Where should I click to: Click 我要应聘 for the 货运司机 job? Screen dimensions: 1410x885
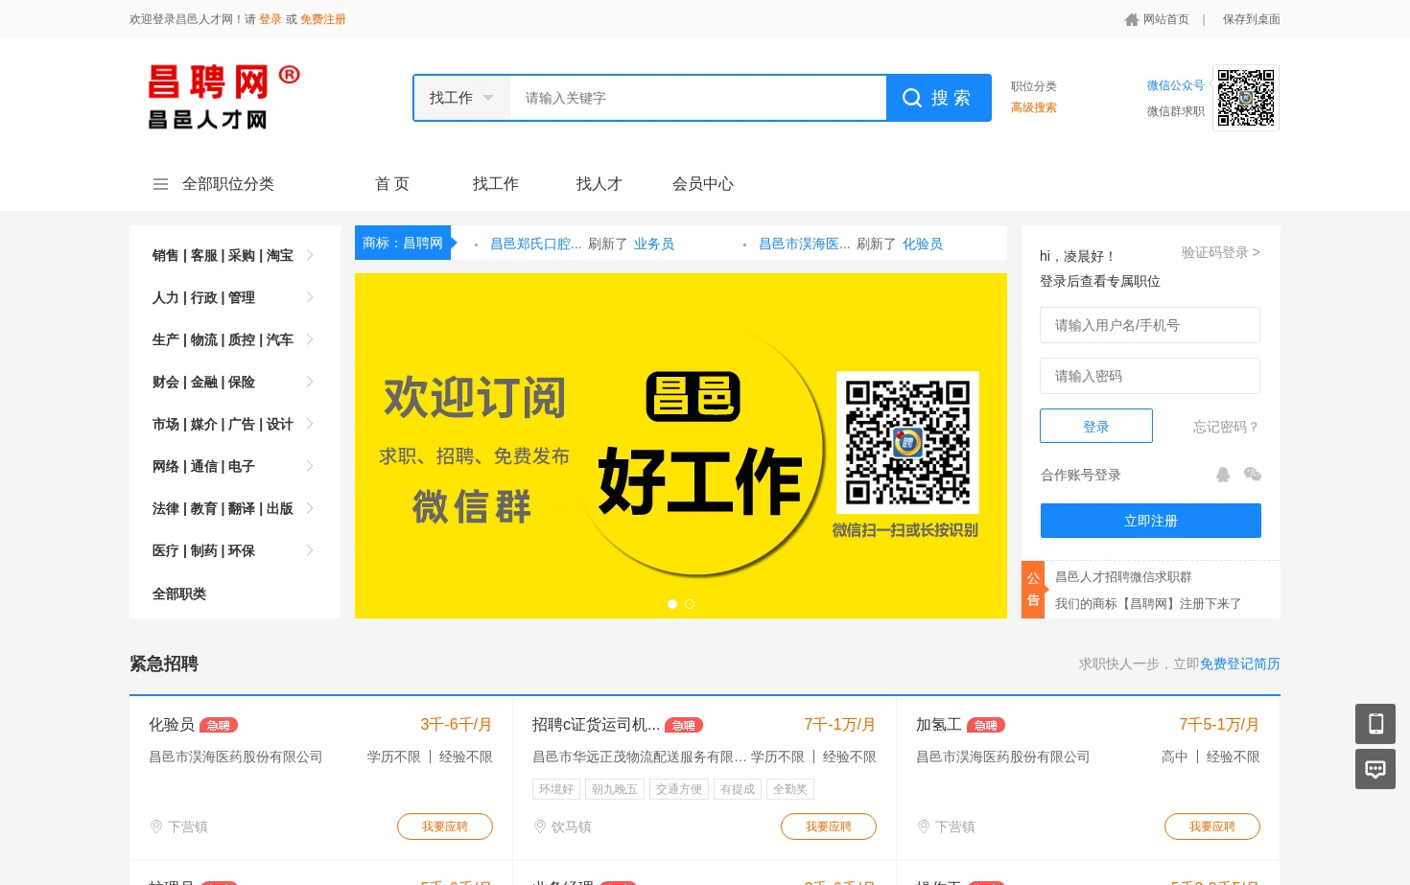point(829,827)
